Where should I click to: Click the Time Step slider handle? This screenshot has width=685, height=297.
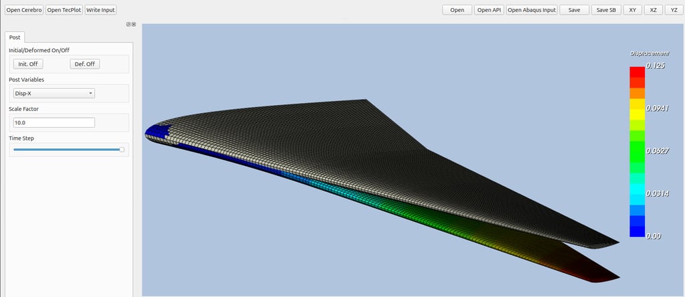click(122, 149)
